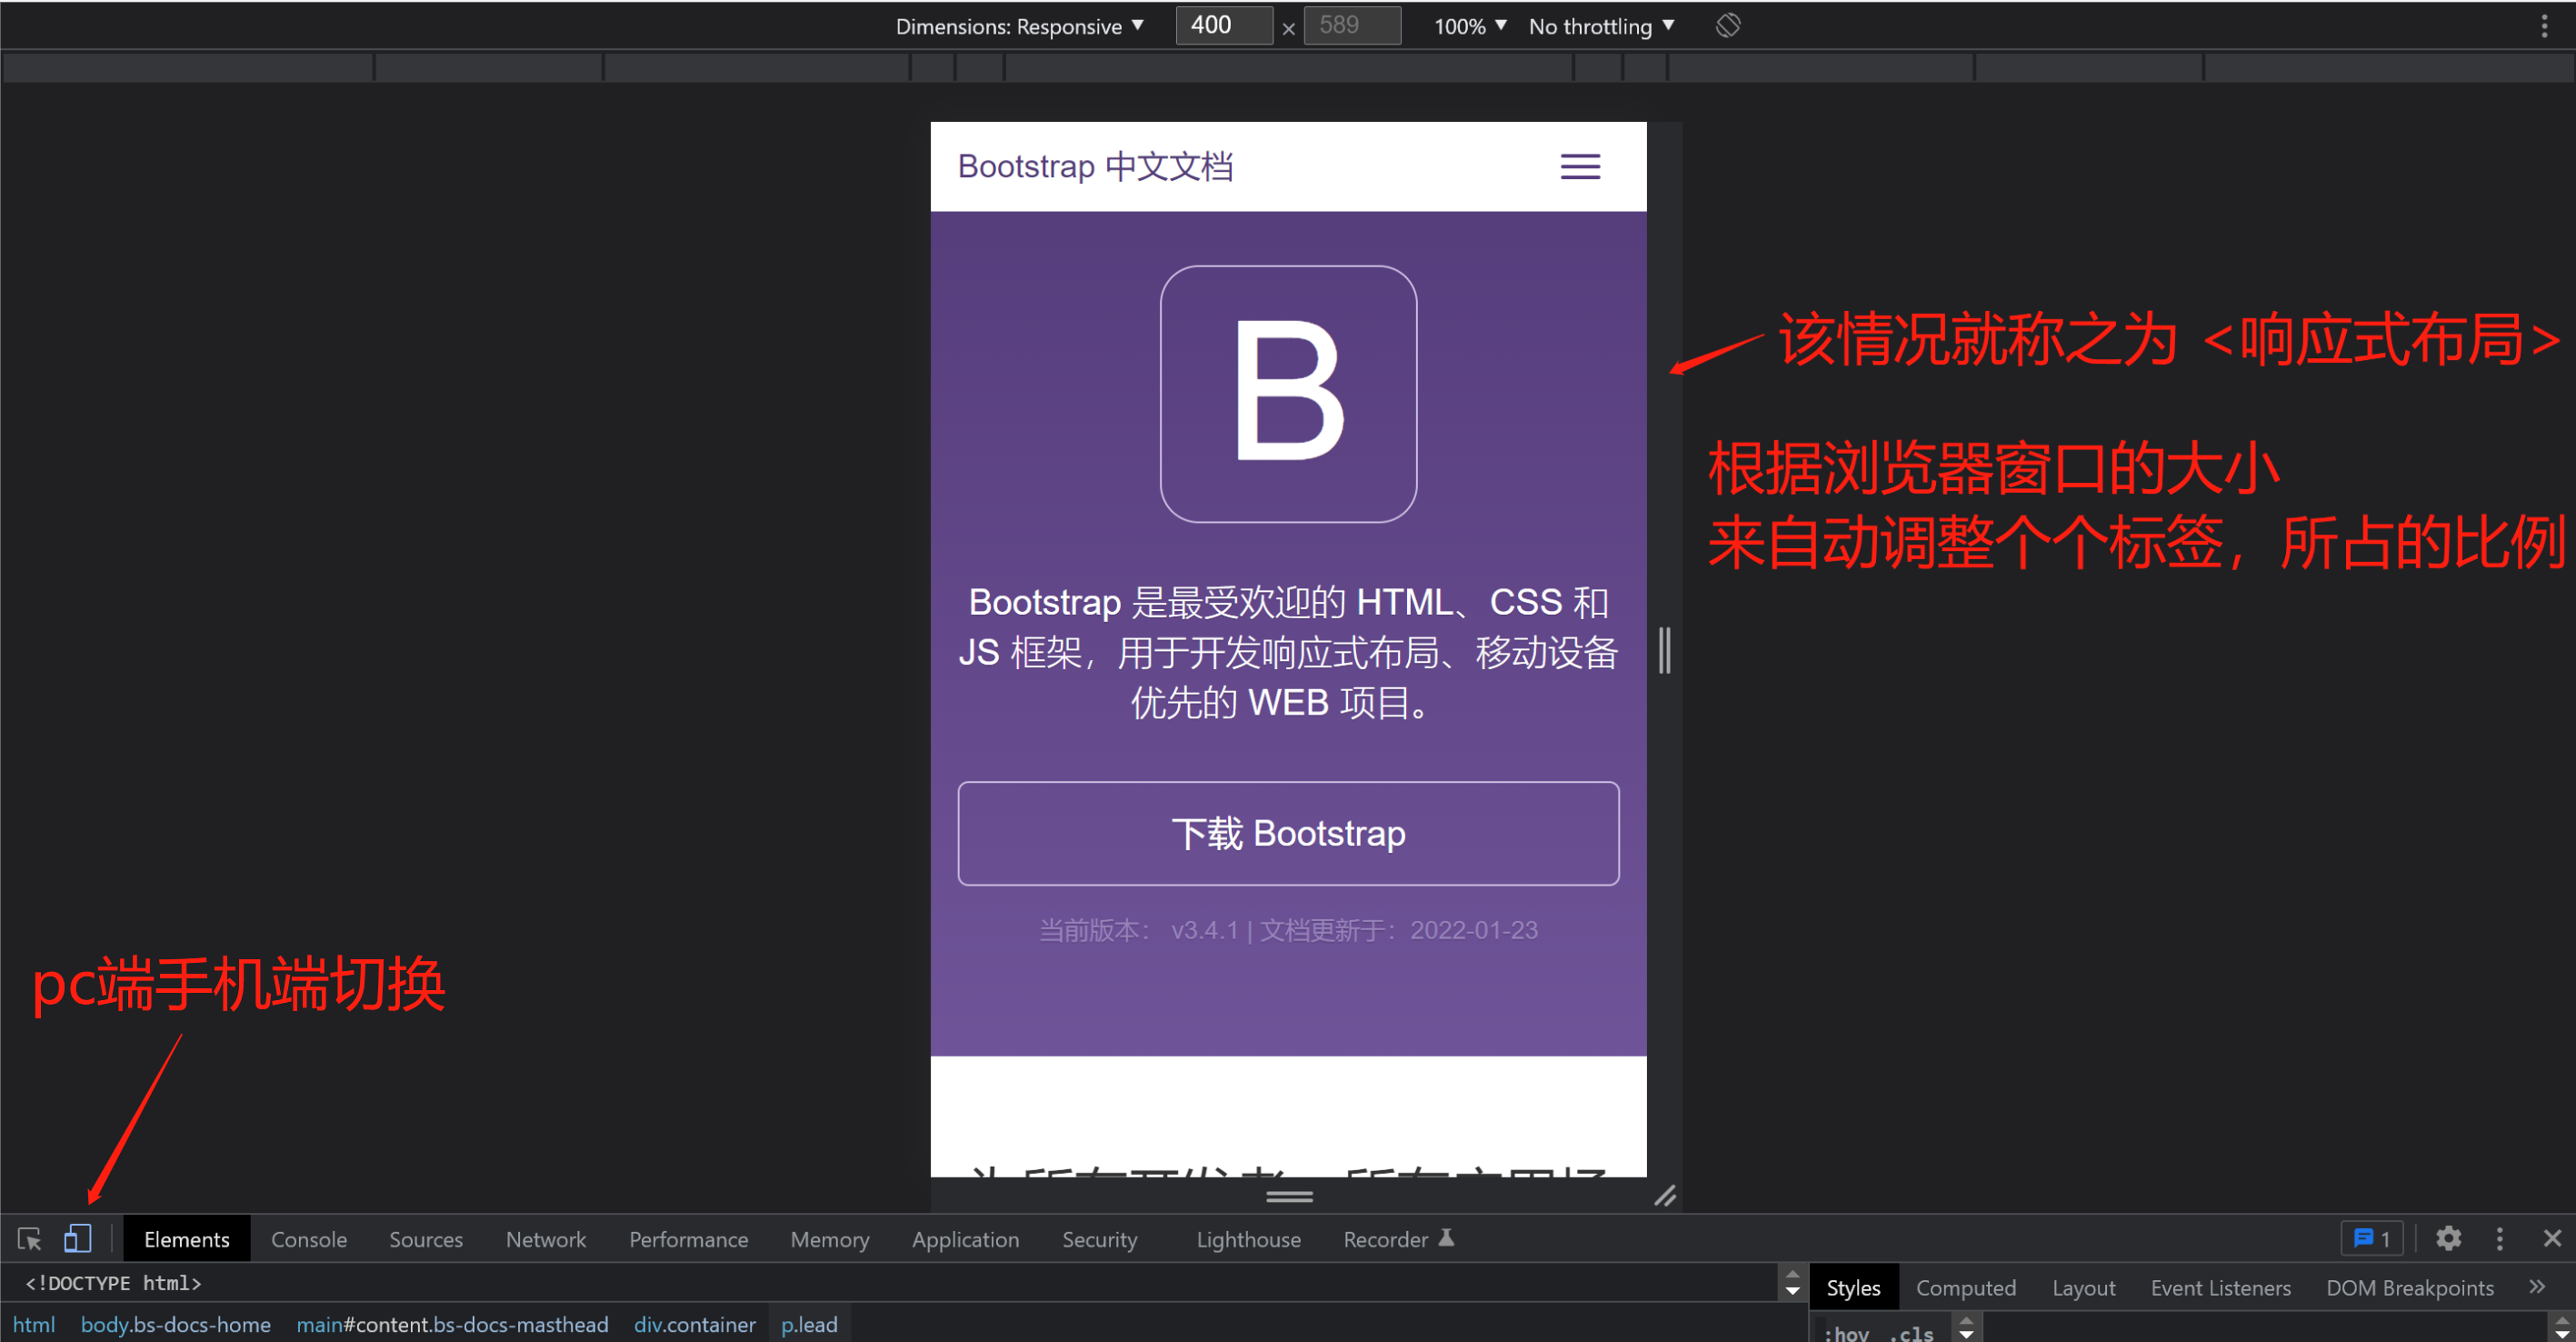This screenshot has width=2576, height=1342.
Task: Open the No throttling dropdown
Action: 1601,26
